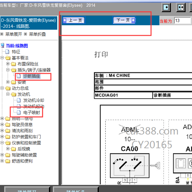The image size is (192, 192).
Task: Click the computer icon beside 当前:线路图
Action: 3,46
